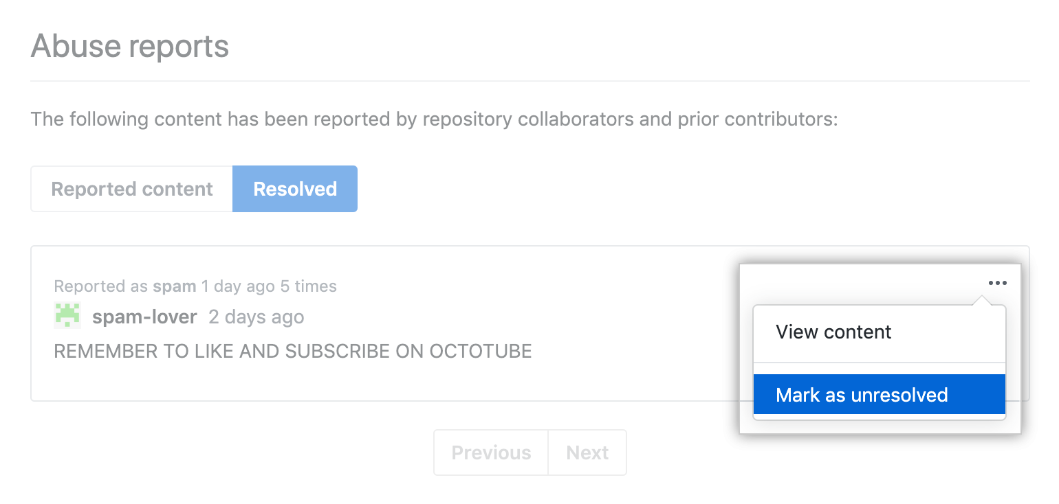Image resolution: width=1059 pixels, height=504 pixels.
Task: Open the spam-lover user profile link
Action: [x=144, y=317]
